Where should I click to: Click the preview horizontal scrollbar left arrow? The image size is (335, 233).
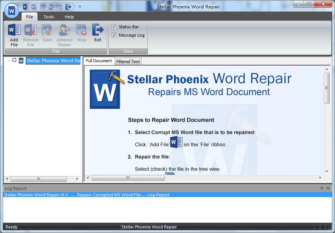(x=88, y=178)
